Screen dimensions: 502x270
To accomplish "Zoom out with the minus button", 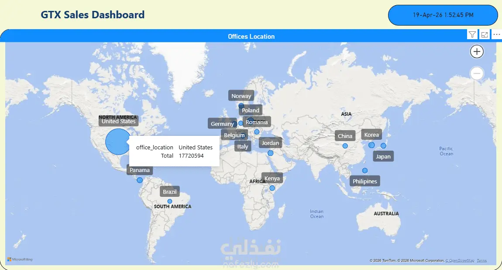I will click(x=477, y=74).
